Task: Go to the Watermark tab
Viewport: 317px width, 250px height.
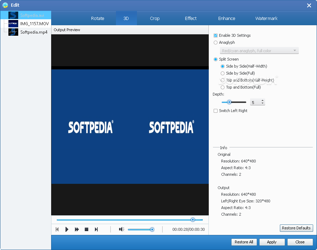Action: pos(267,19)
